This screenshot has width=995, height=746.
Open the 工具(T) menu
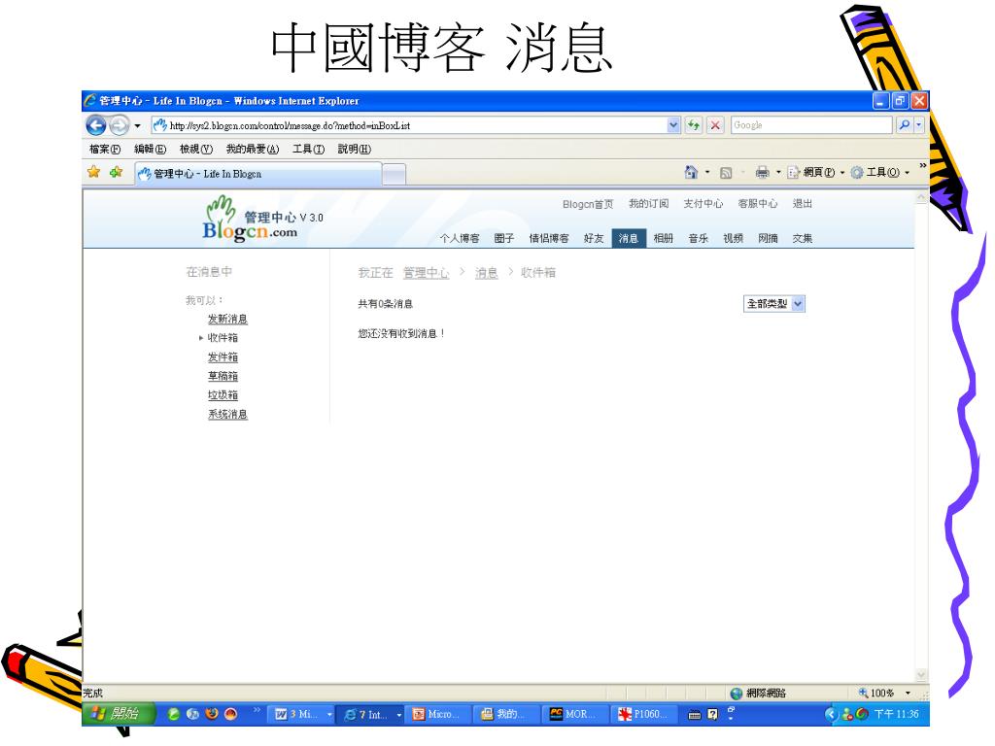[308, 149]
